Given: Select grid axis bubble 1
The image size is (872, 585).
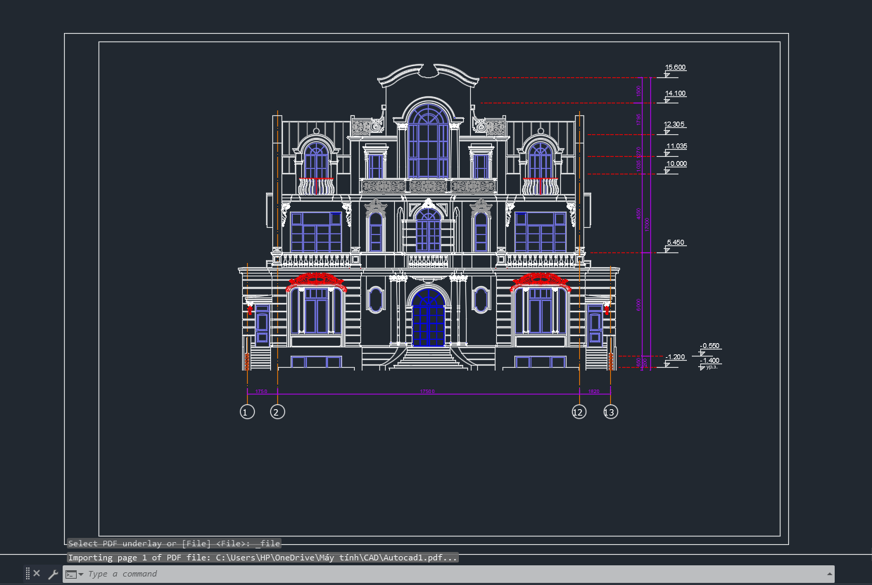Looking at the screenshot, I should 247,412.
